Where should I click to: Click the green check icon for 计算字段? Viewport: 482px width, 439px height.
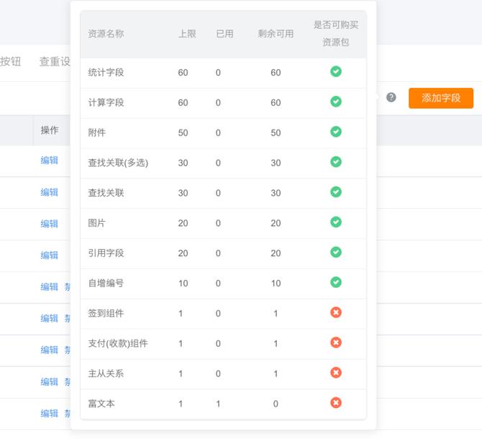[336, 101]
